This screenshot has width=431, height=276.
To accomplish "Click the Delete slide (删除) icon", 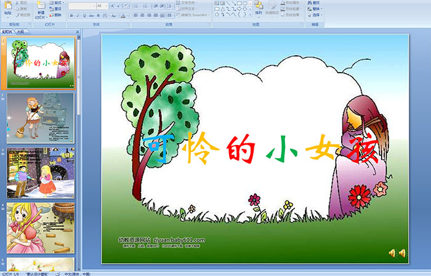I will point(55,15).
